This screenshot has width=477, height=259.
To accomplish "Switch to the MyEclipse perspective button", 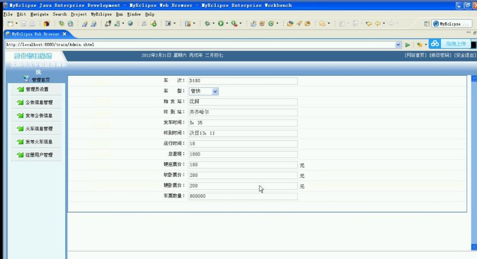I will (x=451, y=24).
